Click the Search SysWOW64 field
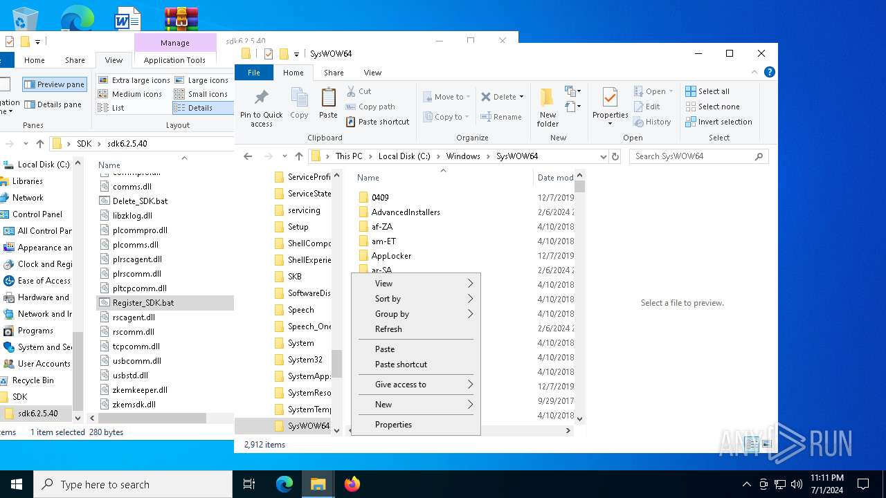This screenshot has width=886, height=498. coord(699,156)
